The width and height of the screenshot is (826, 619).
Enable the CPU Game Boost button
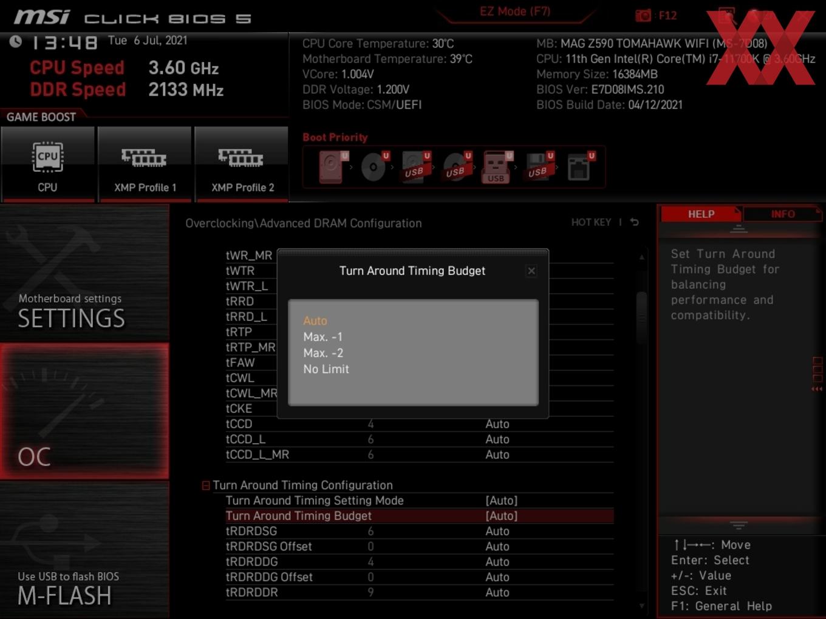[x=47, y=164]
